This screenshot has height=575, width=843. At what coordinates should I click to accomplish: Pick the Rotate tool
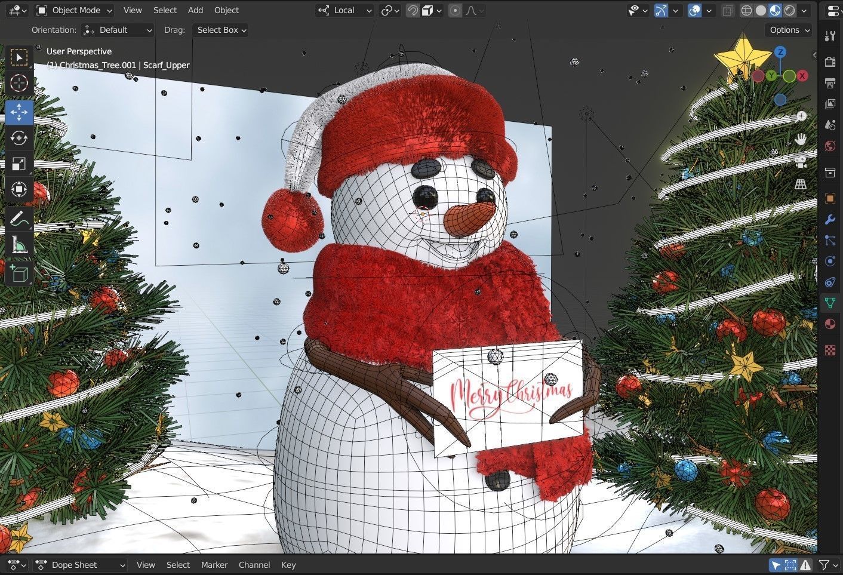tap(19, 138)
